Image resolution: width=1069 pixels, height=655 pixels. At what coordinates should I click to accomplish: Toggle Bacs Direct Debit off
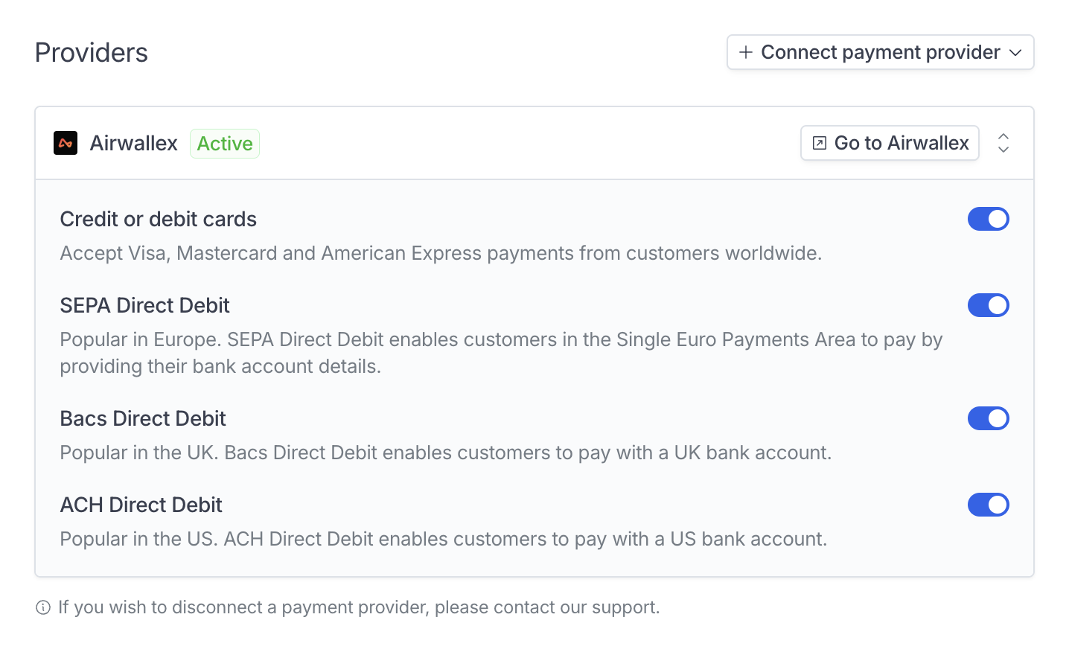[x=988, y=418]
